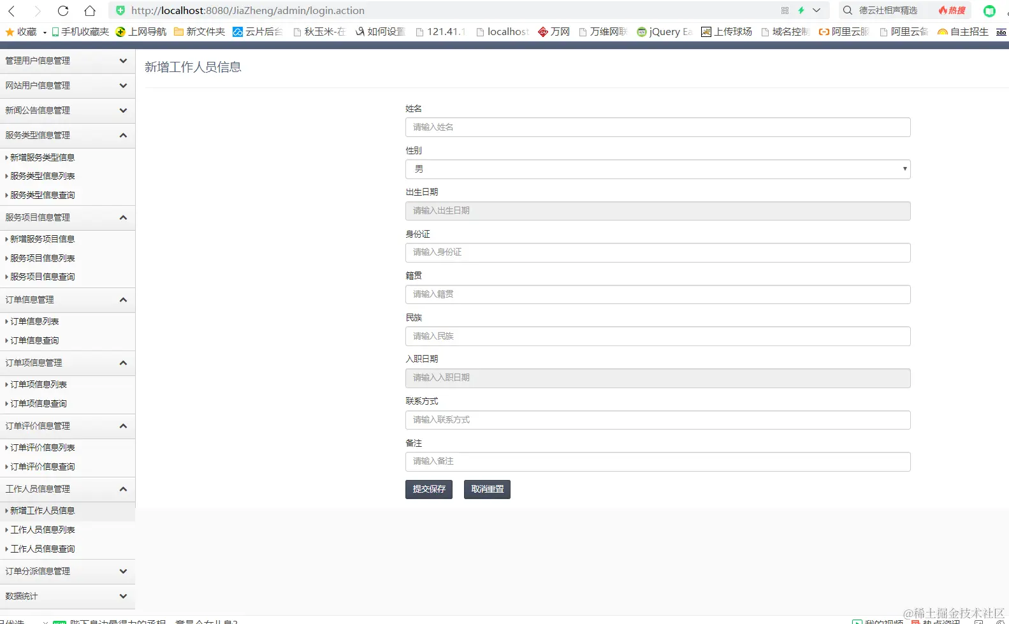The image size is (1009, 624).
Task: Open the 热搜 hot search icon
Action: point(952,10)
